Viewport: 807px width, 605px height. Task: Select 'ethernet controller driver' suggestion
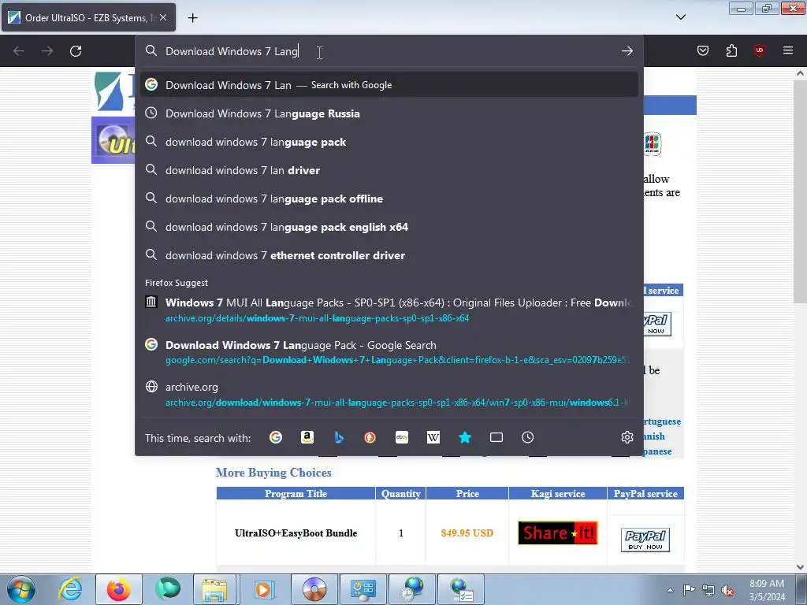click(389, 254)
